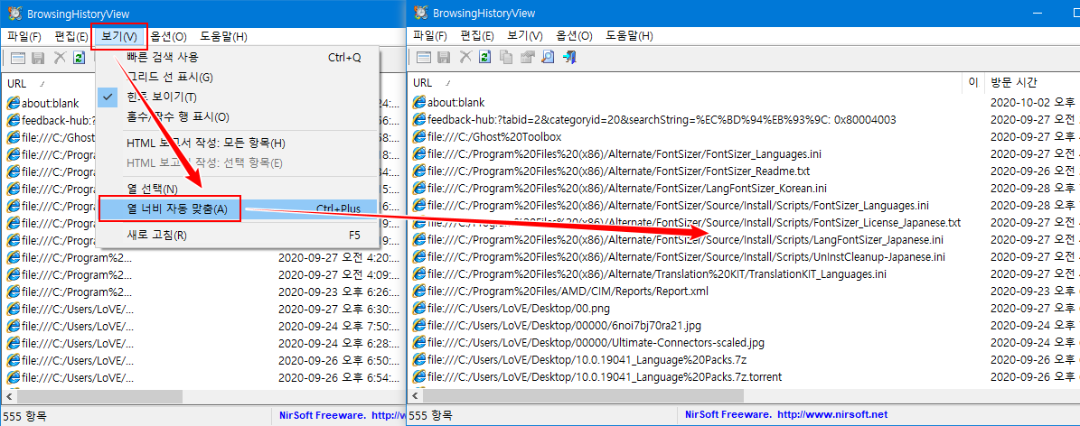
Task: Open the NirSoft Freeware link in the right status bar
Action: click(786, 415)
